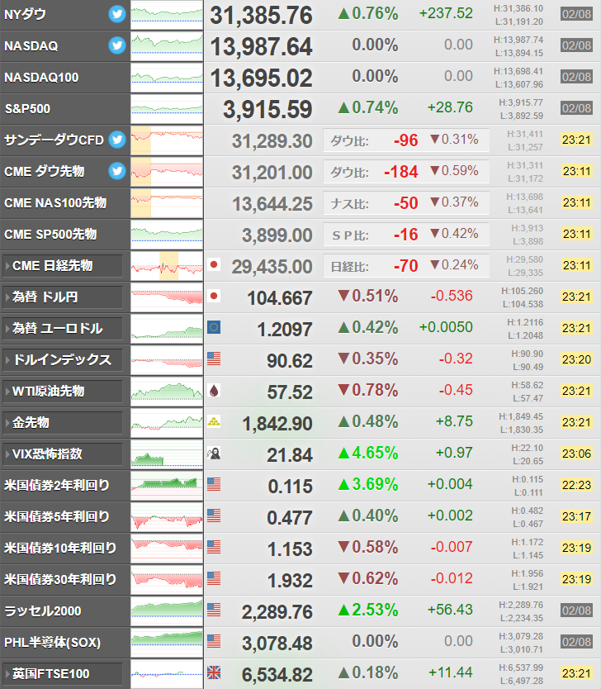Click the US flag beside PHL半導体(SOX) value
The height and width of the screenshot is (689, 601).
point(214,642)
